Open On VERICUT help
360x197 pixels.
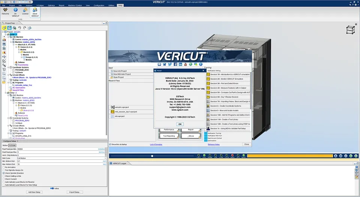[15, 12]
